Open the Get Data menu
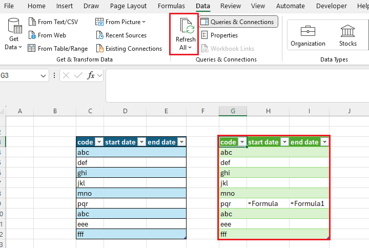 14,34
